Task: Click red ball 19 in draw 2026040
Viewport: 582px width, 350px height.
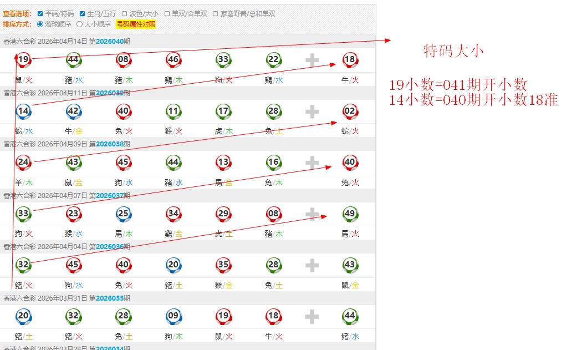Action: pos(23,59)
